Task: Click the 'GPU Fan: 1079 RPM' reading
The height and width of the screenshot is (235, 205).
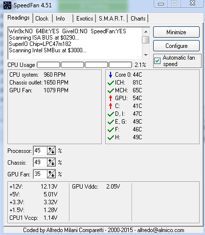Action: pyautogui.click(x=39, y=90)
